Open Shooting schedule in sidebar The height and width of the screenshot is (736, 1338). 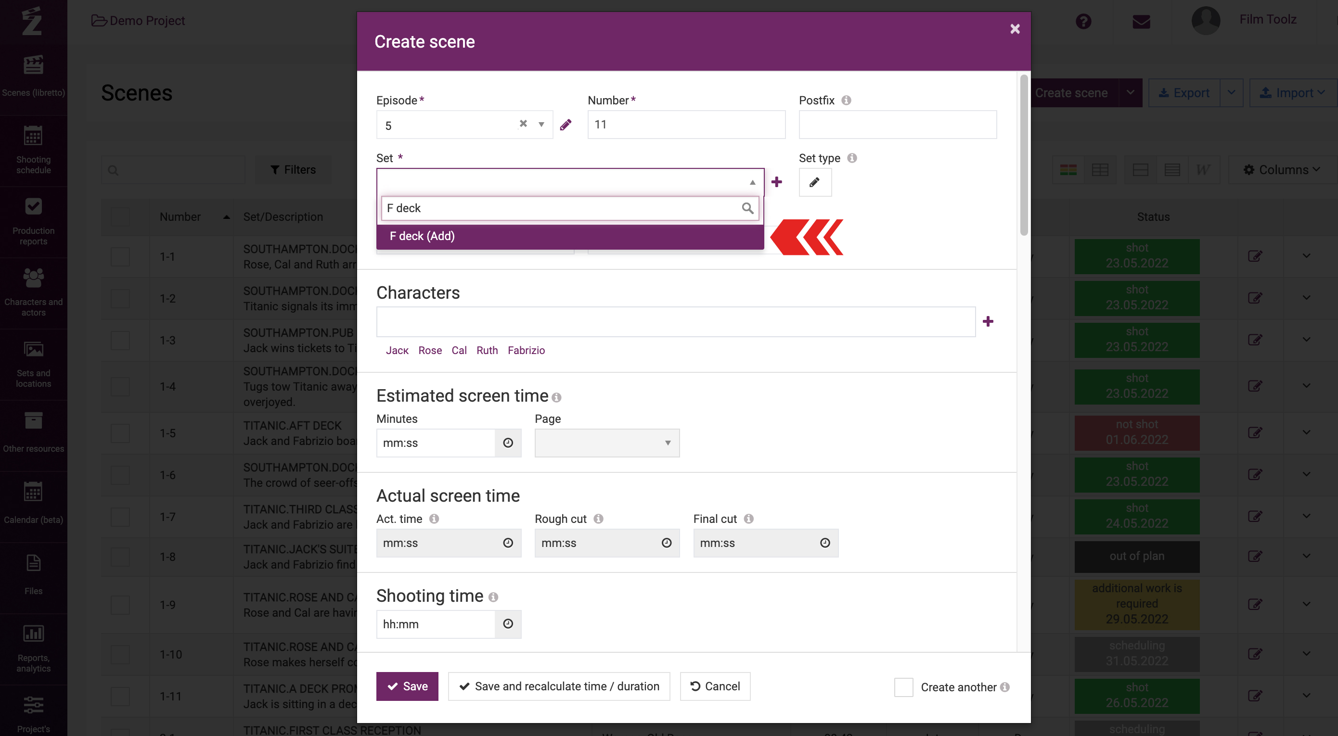tap(33, 151)
